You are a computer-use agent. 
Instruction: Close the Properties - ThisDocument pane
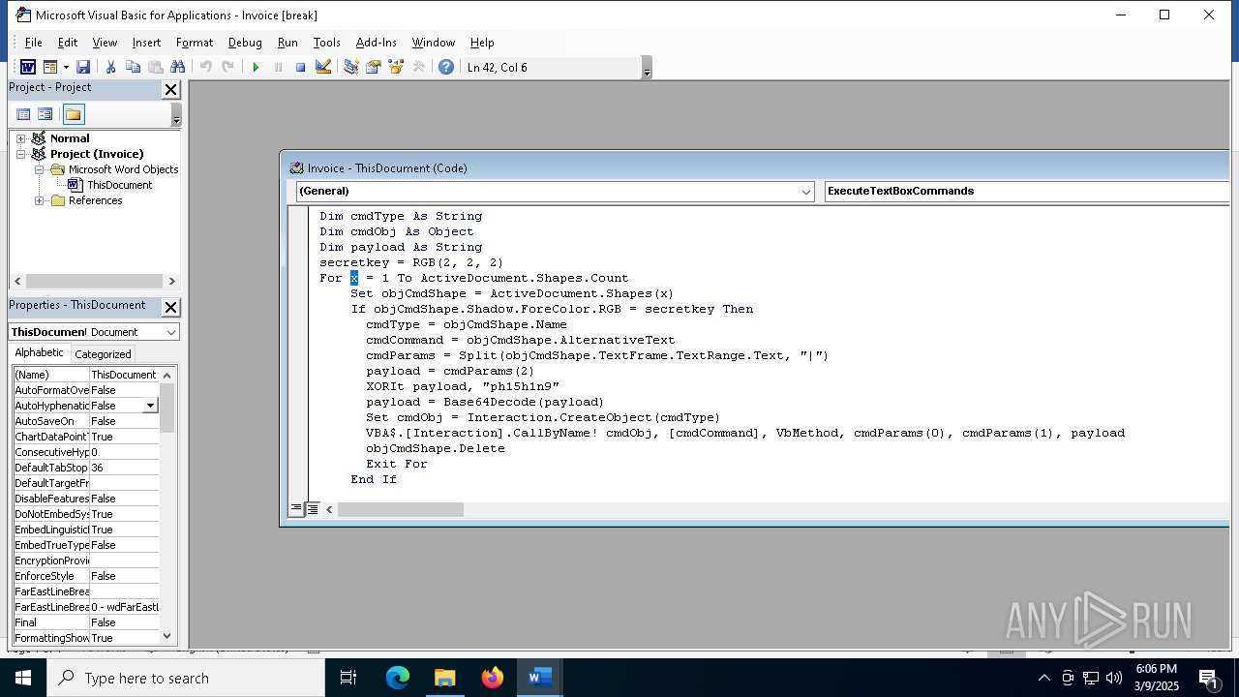pyautogui.click(x=170, y=307)
